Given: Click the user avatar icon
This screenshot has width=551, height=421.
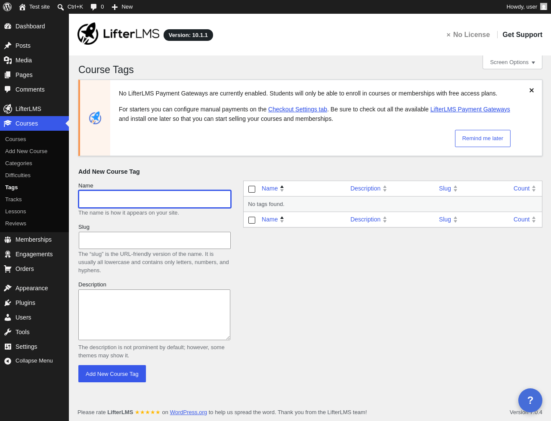Looking at the screenshot, I should click(544, 7).
